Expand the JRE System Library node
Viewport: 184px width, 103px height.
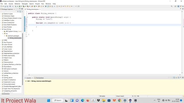tap(3, 31)
